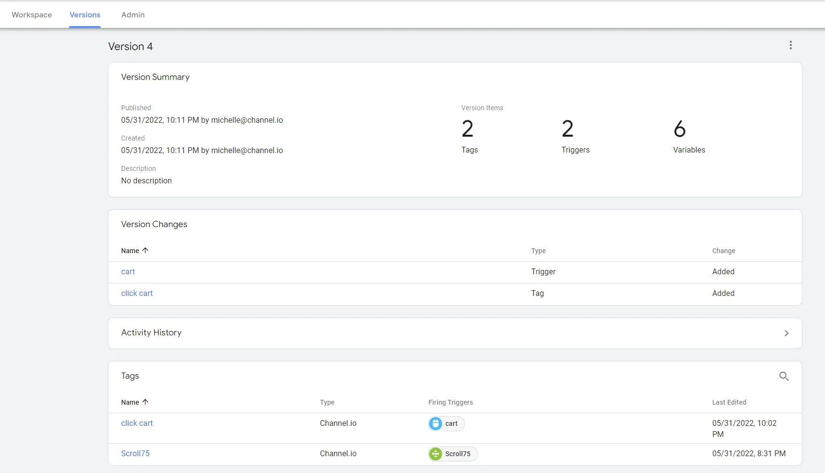Click the cart firing trigger chip

[452, 423]
